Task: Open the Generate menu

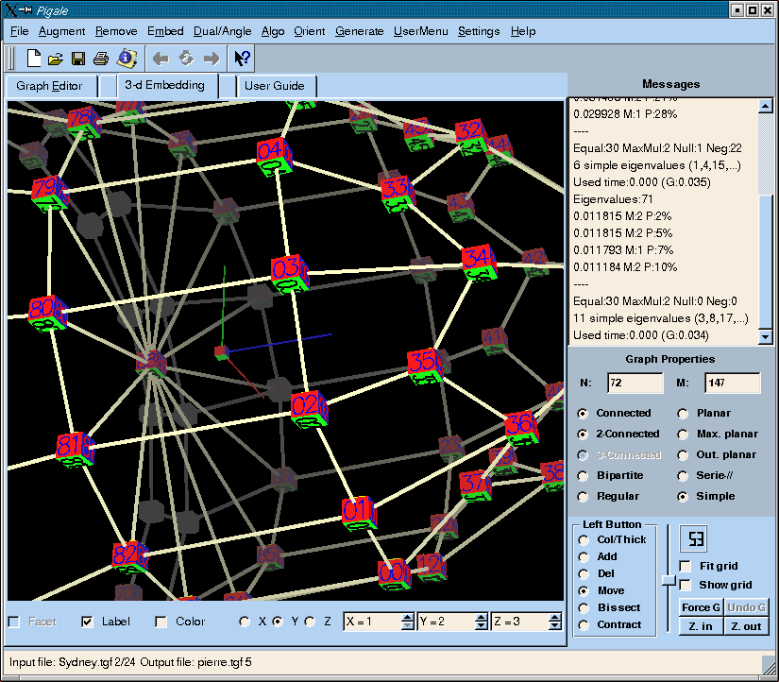Action: click(x=359, y=31)
